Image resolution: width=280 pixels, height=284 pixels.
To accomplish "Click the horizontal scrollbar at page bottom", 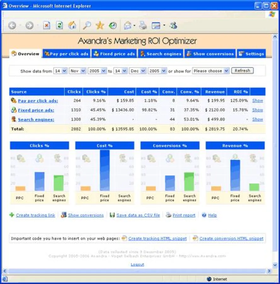I will (x=135, y=271).
